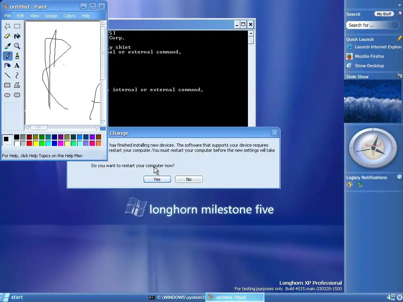Viewport: 403px width, 302px height.
Task: Click the Search for input field
Action: coord(373,25)
